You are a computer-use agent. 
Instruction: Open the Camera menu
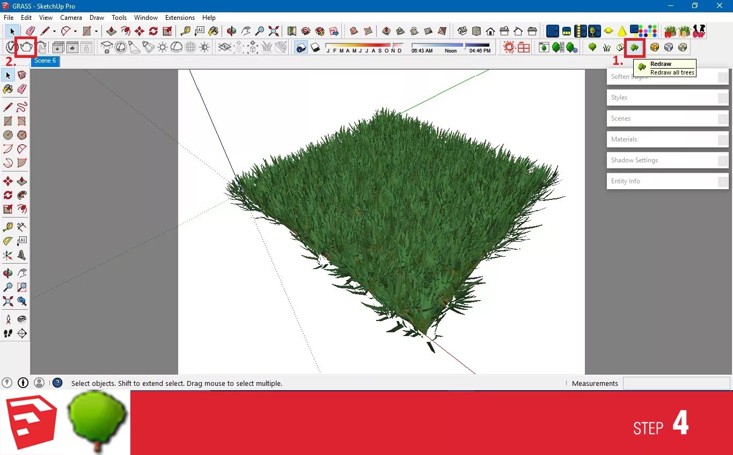[71, 18]
